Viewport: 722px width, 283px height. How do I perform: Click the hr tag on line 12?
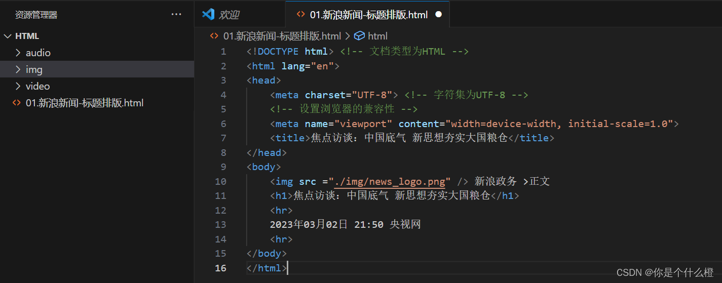[281, 210]
